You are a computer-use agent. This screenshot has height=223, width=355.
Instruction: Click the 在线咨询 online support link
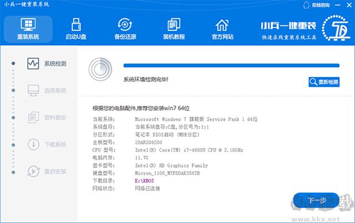tap(321, 5)
